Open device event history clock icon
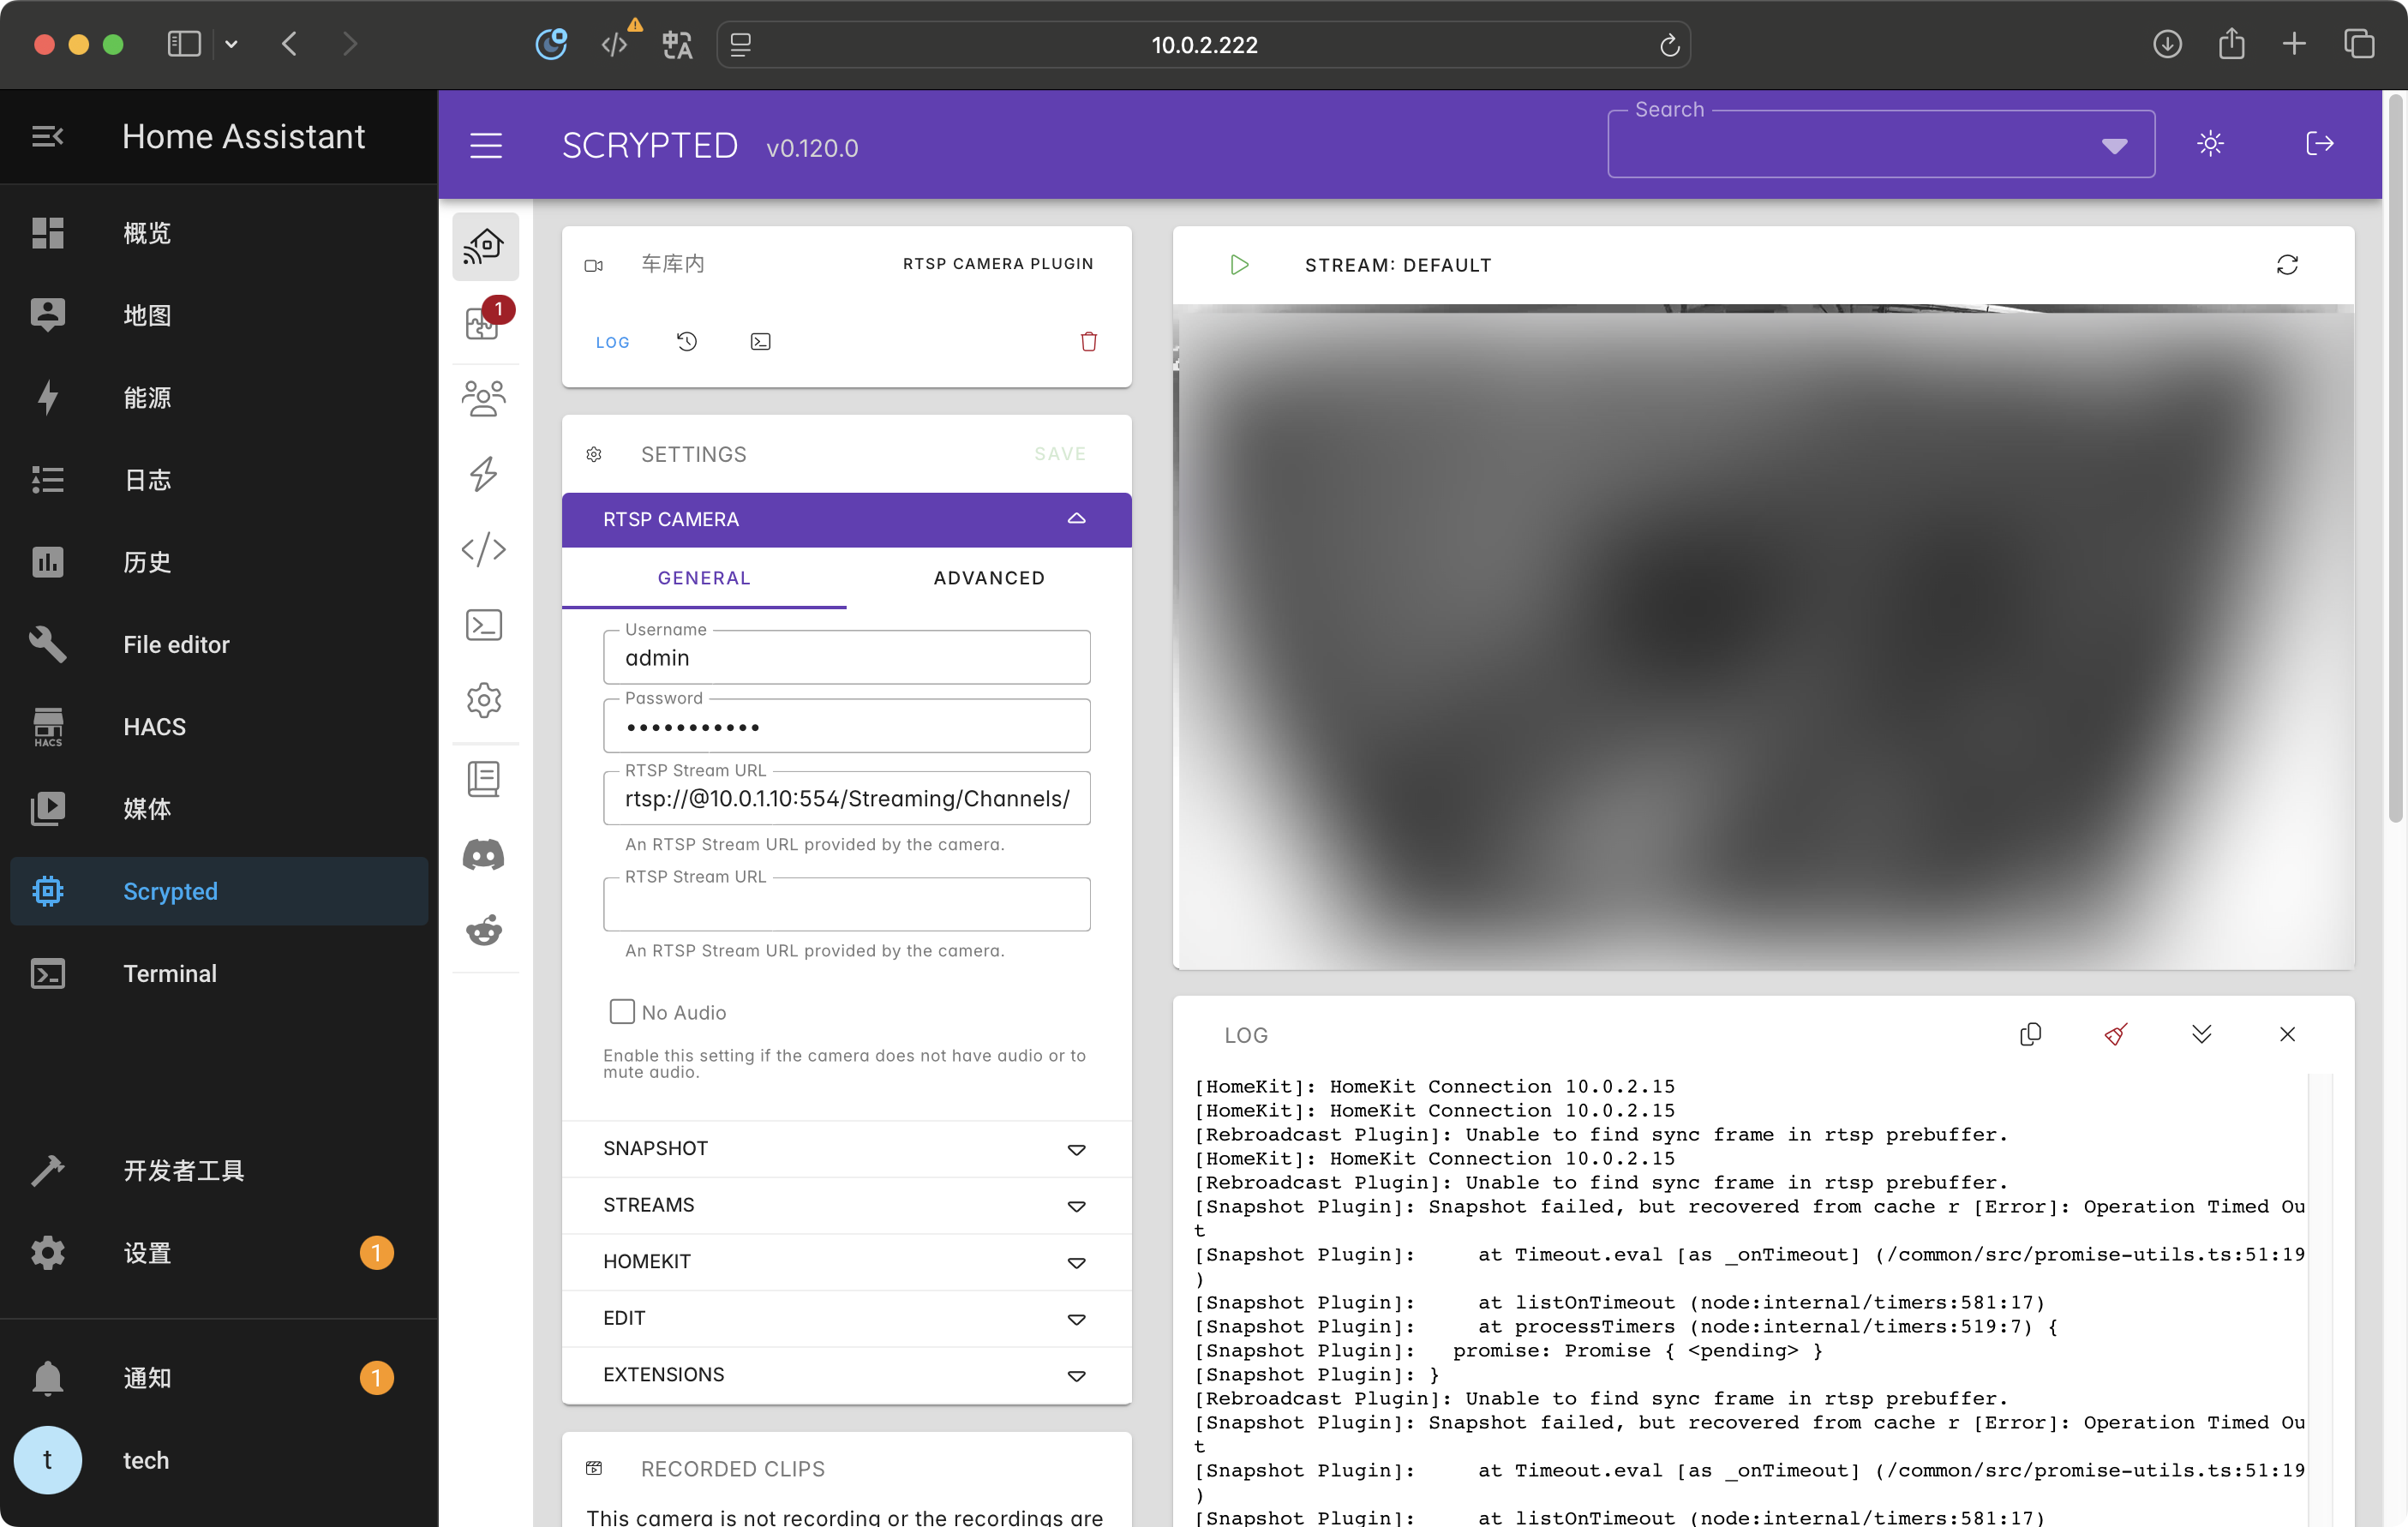The width and height of the screenshot is (2408, 1527). [687, 342]
